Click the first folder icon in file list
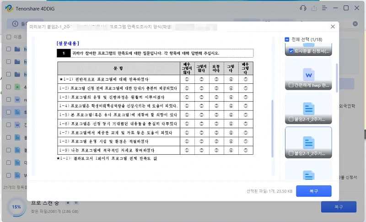The width and height of the screenshot is (366, 222). tap(17, 49)
